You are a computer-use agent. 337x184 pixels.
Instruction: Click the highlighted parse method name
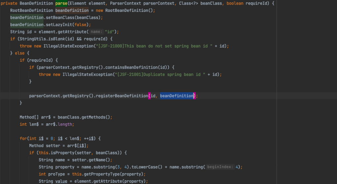point(61,3)
